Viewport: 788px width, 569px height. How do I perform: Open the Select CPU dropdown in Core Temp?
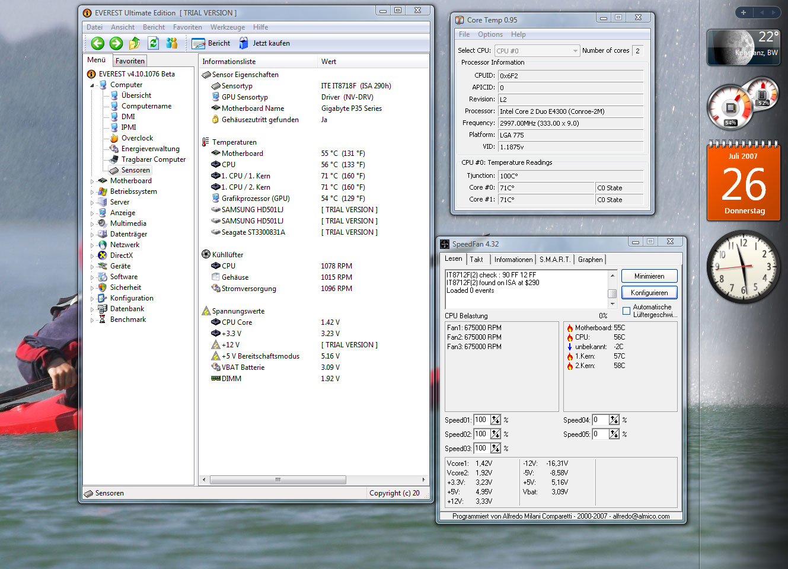[x=537, y=51]
